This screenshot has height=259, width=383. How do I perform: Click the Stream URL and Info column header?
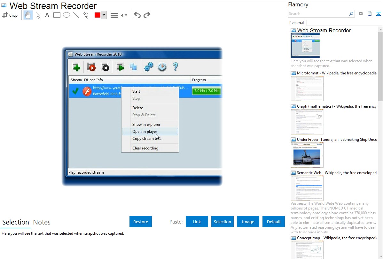point(129,80)
